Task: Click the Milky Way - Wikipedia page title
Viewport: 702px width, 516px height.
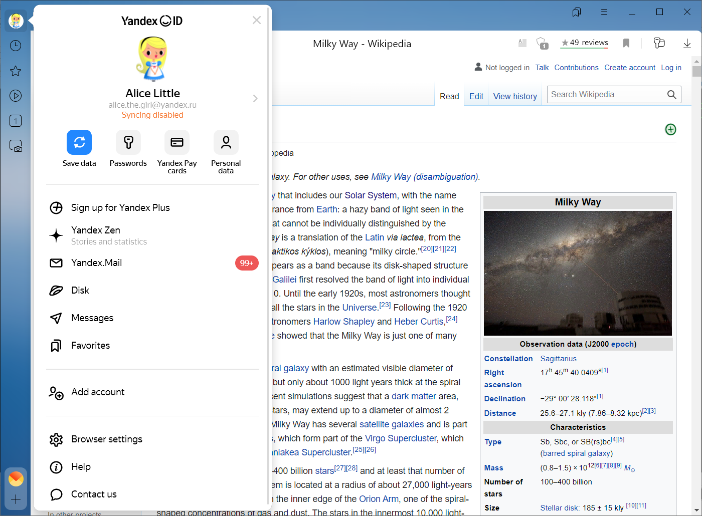Action: (362, 44)
